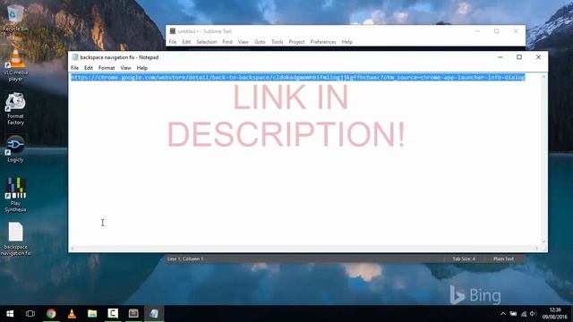This screenshot has height=322, width=573.
Task: Click Line 1, Column 1 in Sublime status bar
Action: coord(185,258)
